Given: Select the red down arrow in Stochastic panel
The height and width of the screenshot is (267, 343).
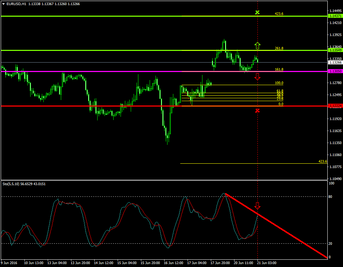Looking at the screenshot, I should click(x=257, y=206).
